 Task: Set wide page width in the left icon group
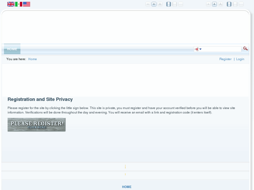pos(175,4)
